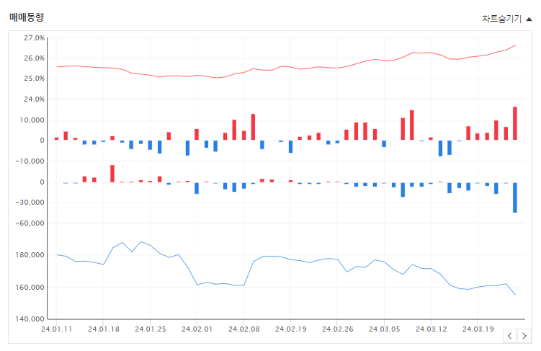Click the next period right arrow button

pos(524,336)
